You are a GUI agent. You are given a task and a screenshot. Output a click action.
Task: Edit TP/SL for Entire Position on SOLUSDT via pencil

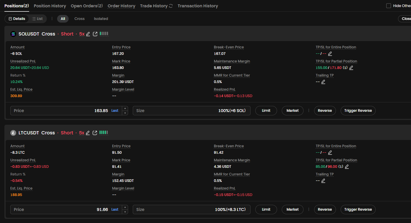[330, 54]
